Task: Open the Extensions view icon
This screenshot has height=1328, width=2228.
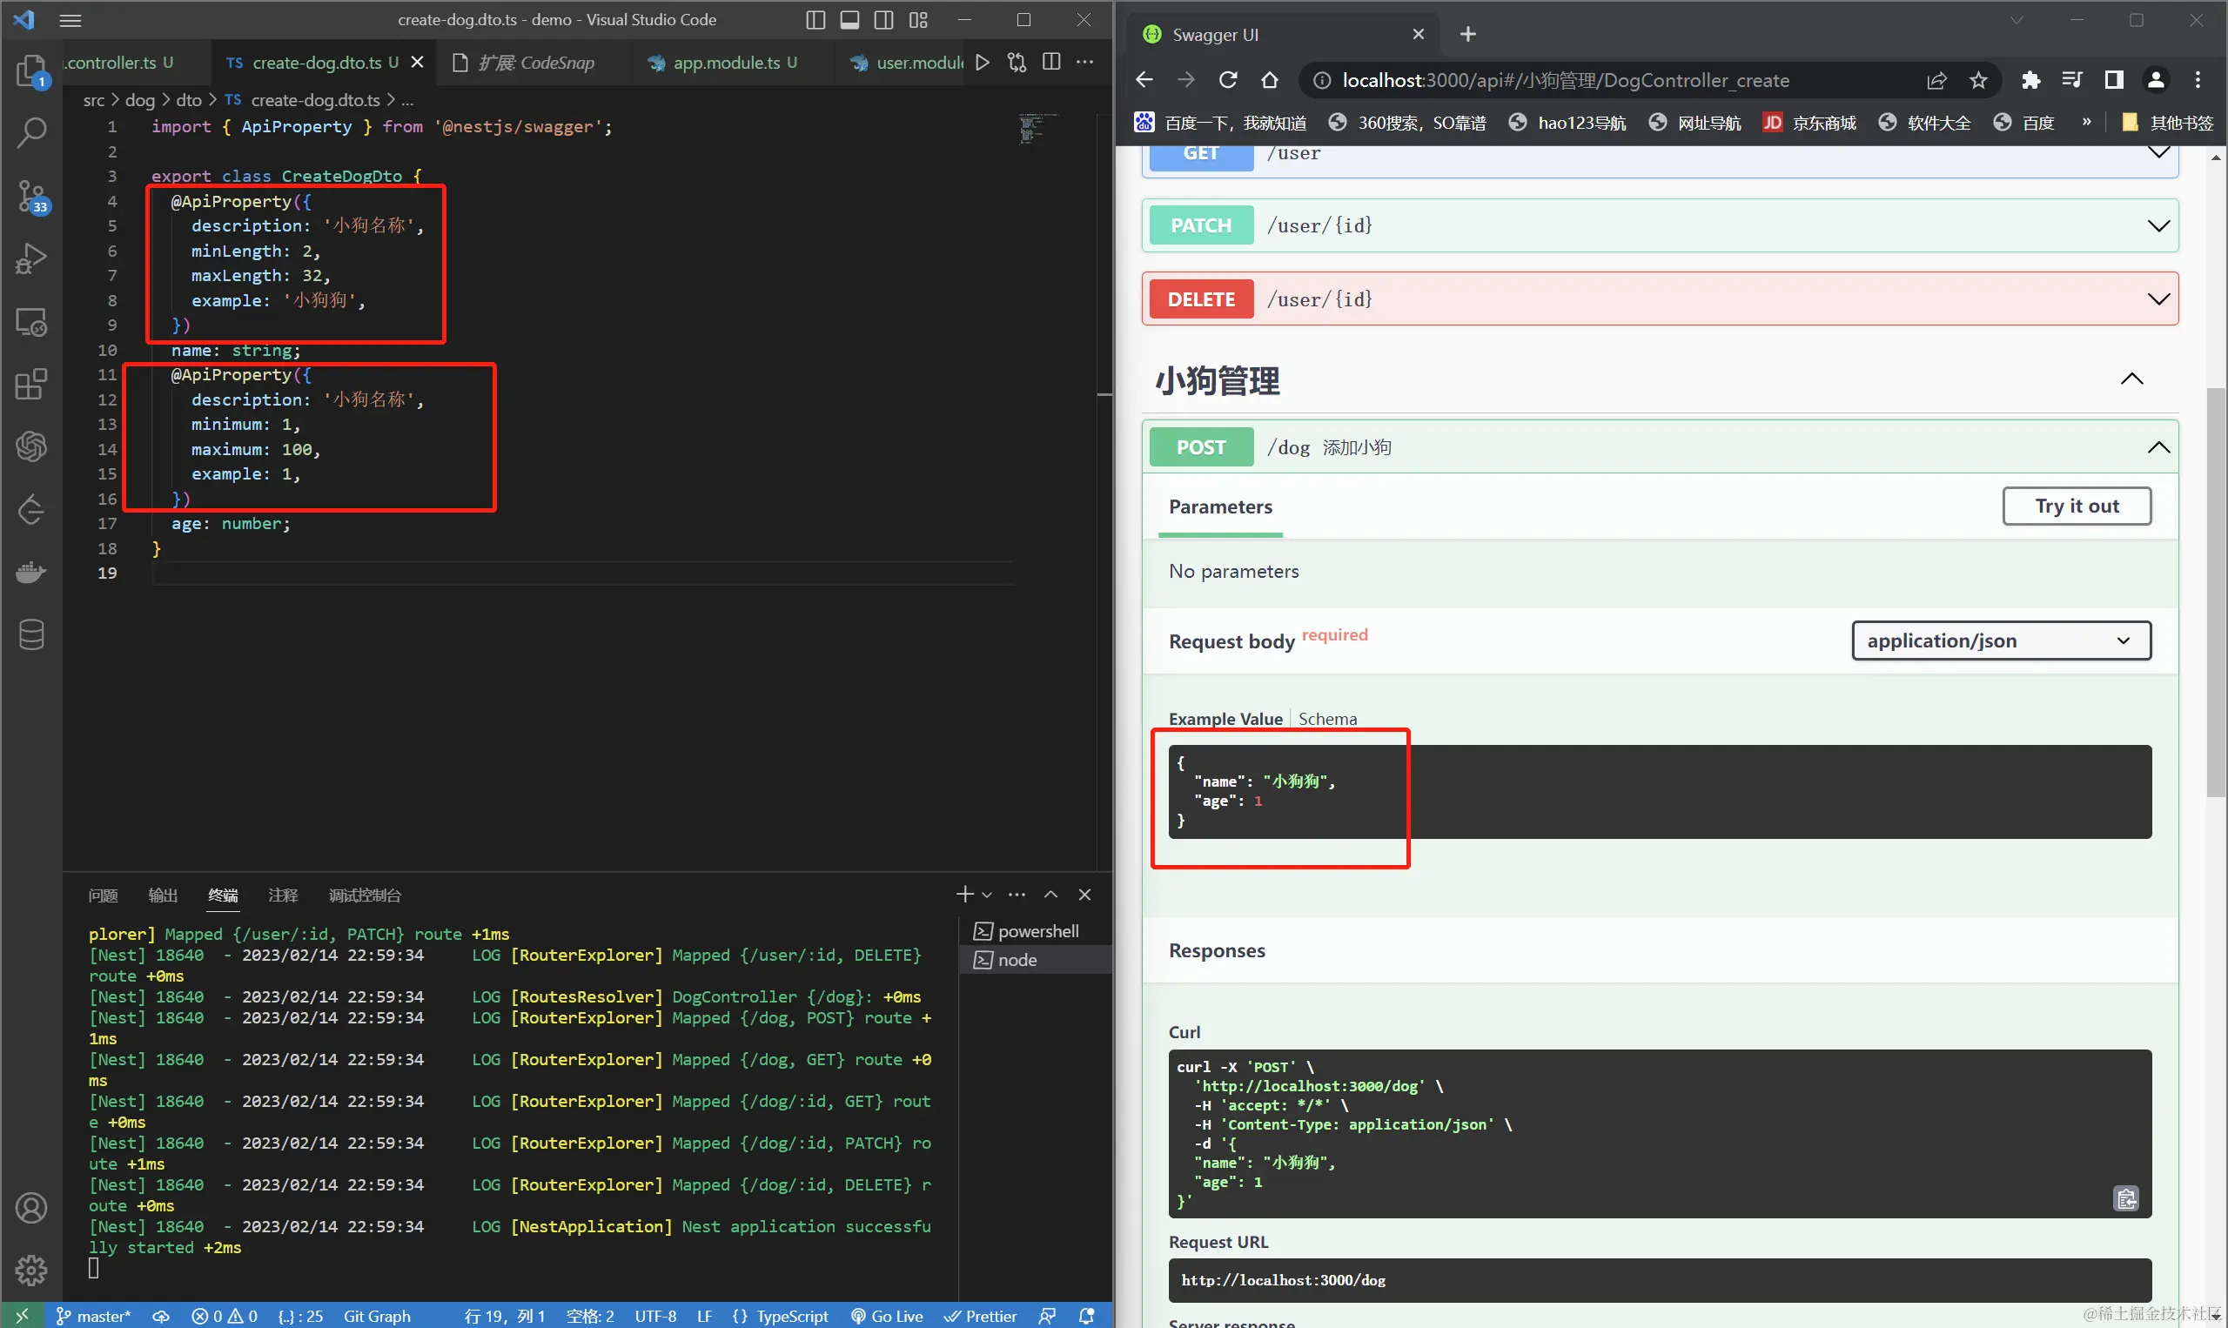Action: point(31,385)
